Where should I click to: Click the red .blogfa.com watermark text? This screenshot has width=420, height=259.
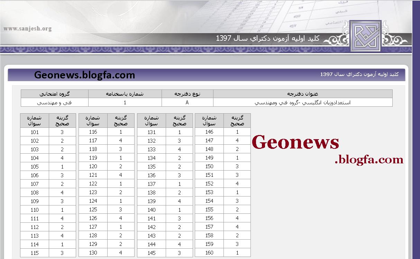tap(369, 160)
